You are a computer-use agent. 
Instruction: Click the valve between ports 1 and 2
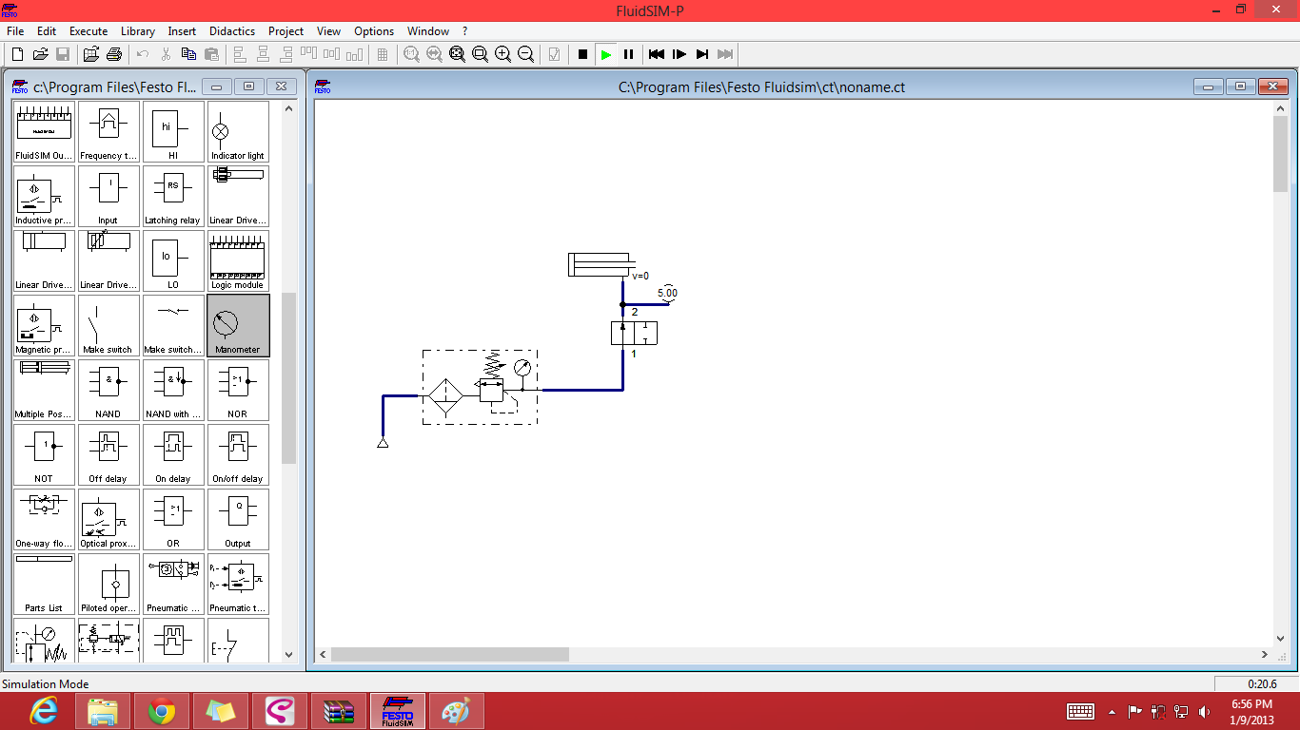pos(634,333)
